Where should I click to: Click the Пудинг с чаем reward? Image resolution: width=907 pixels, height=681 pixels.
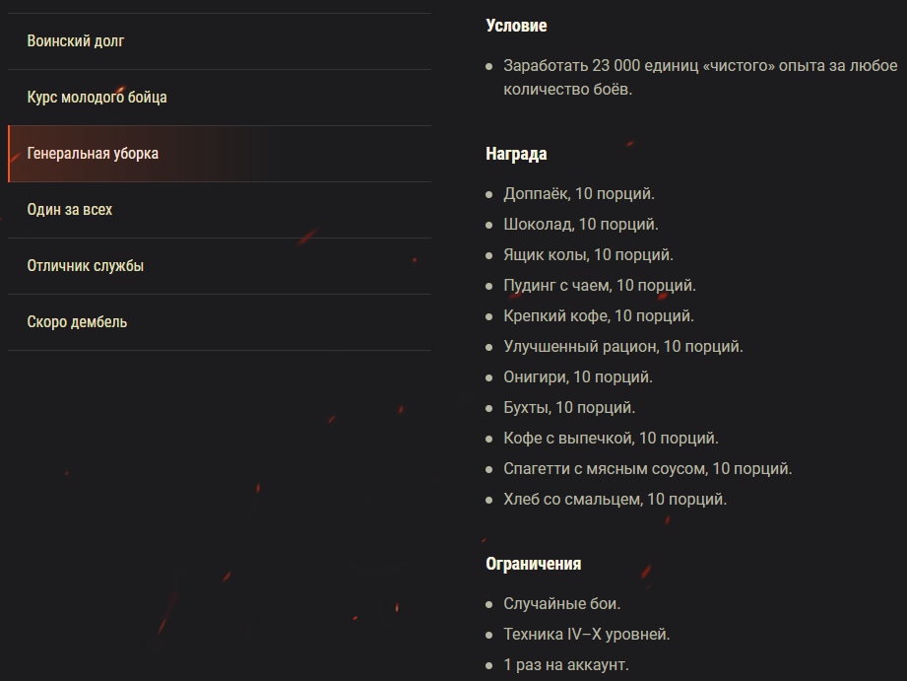coord(599,286)
